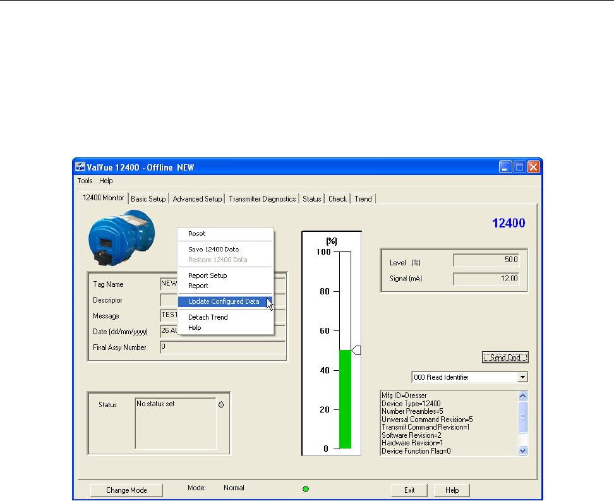Viewport: 614px width, 501px height.
Task: Open the Advanced Setup tab
Action: 197,198
